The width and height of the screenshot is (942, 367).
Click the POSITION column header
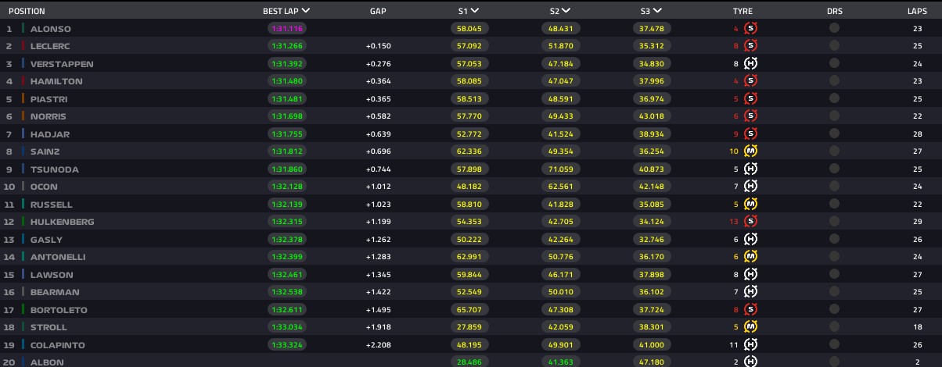tap(27, 12)
